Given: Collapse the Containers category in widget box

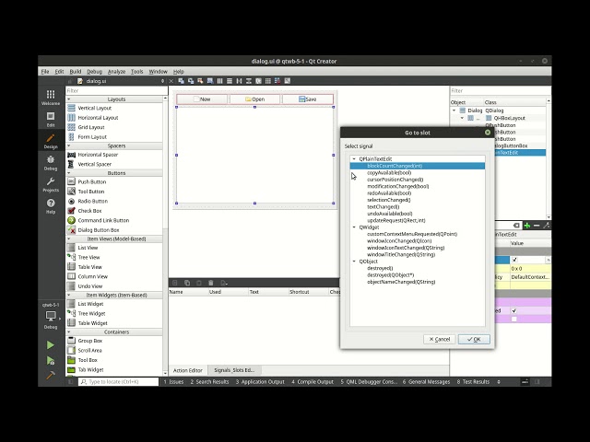Looking at the screenshot, I should [x=69, y=332].
